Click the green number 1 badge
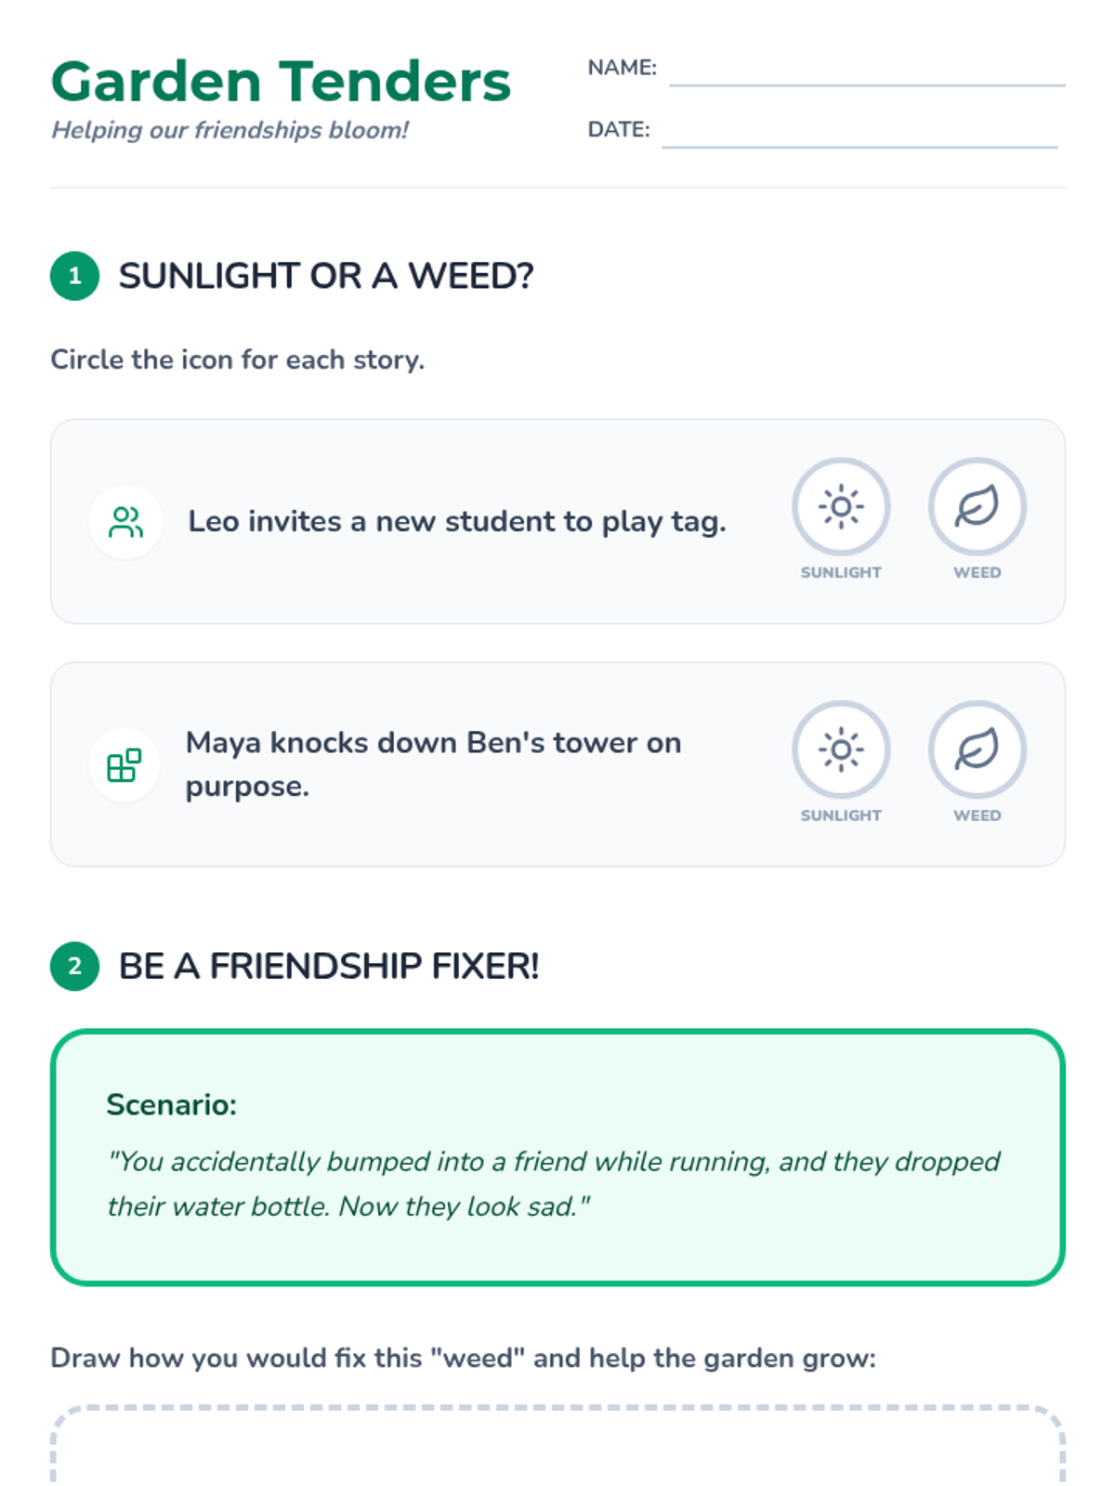The width and height of the screenshot is (1115, 1486). [x=74, y=276]
